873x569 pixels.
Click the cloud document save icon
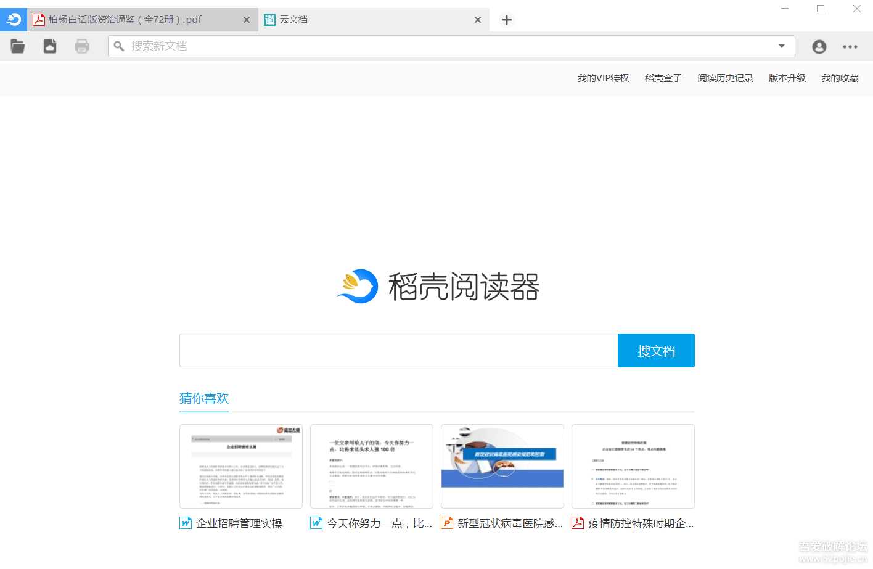(x=50, y=46)
